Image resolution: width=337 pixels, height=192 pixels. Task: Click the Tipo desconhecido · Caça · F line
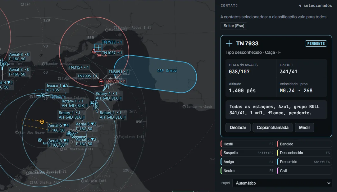click(253, 53)
